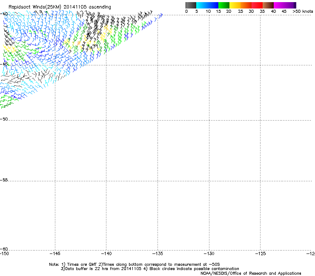Click the brown 35-40 knots color segment
Image resolution: width=315 pixels, height=276 pixels.
point(268,5)
